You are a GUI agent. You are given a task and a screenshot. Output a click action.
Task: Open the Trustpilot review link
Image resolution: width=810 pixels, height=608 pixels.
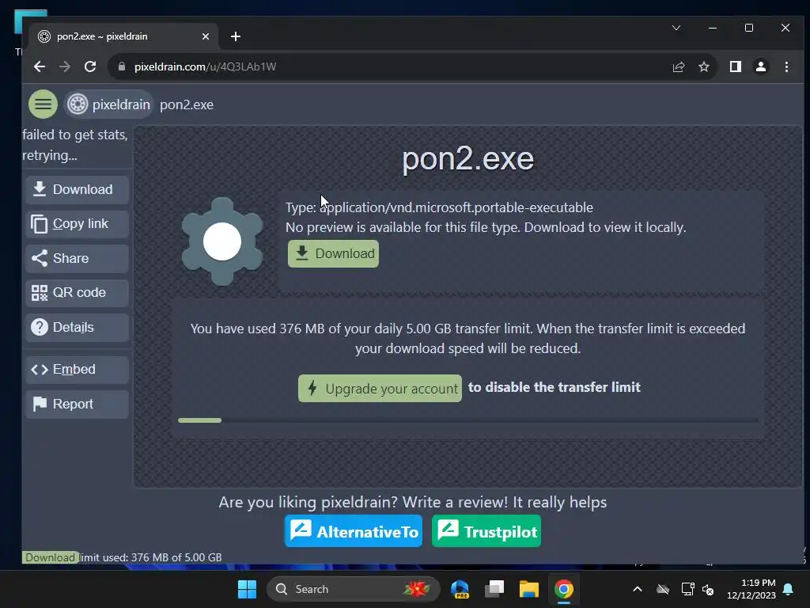pyautogui.click(x=486, y=531)
